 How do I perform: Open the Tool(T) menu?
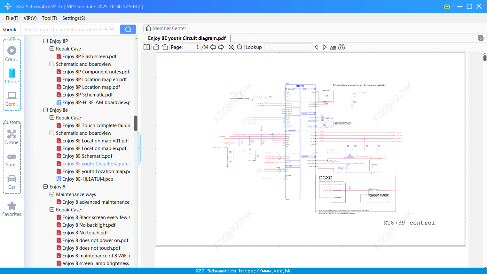(x=50, y=18)
